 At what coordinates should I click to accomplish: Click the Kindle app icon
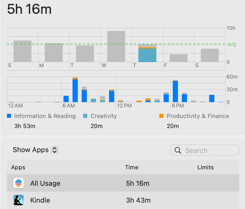pos(19,200)
